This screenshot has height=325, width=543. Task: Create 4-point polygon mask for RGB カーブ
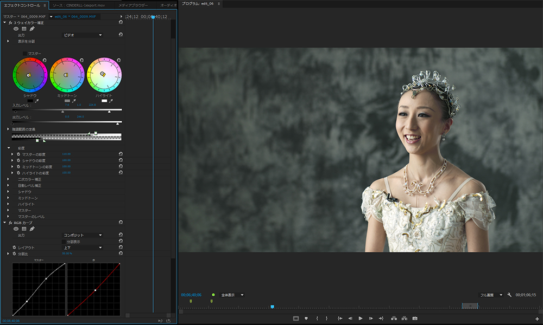coord(24,229)
